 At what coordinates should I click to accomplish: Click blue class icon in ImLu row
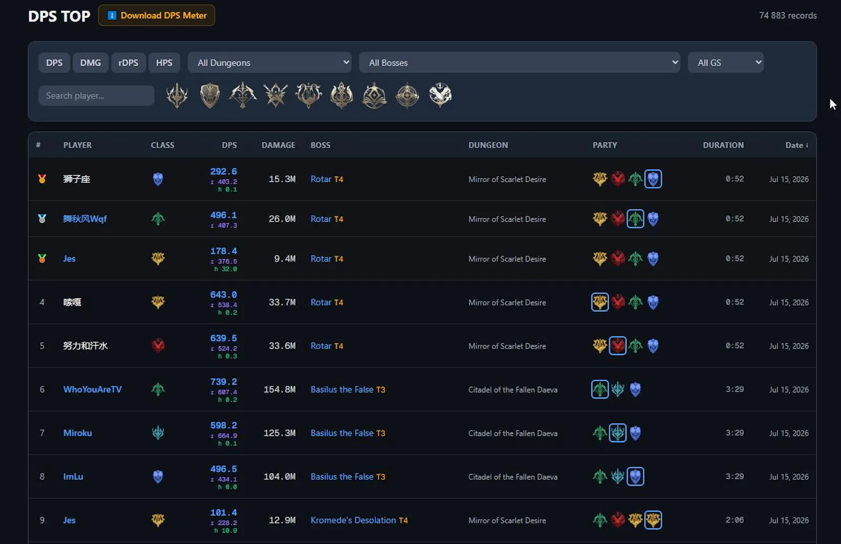[158, 476]
